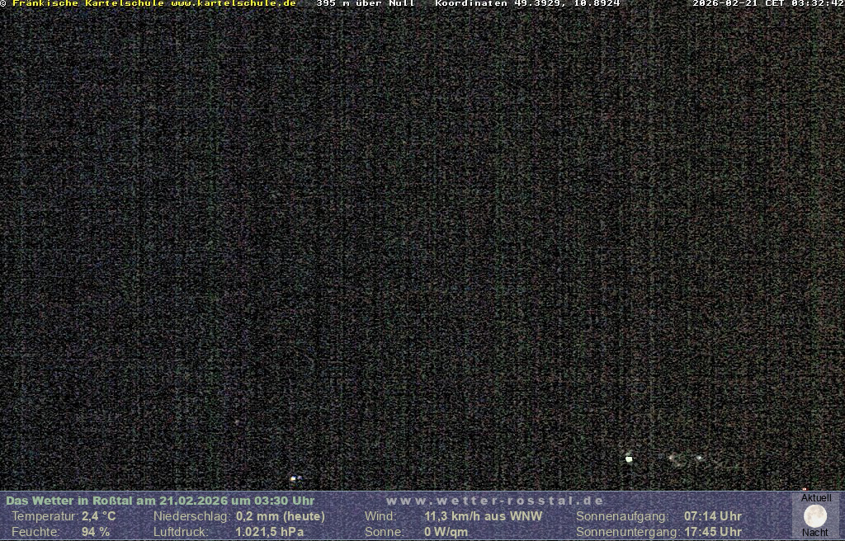
Task: Open the www.wetter-rosstal.de link
Action: click(495, 501)
